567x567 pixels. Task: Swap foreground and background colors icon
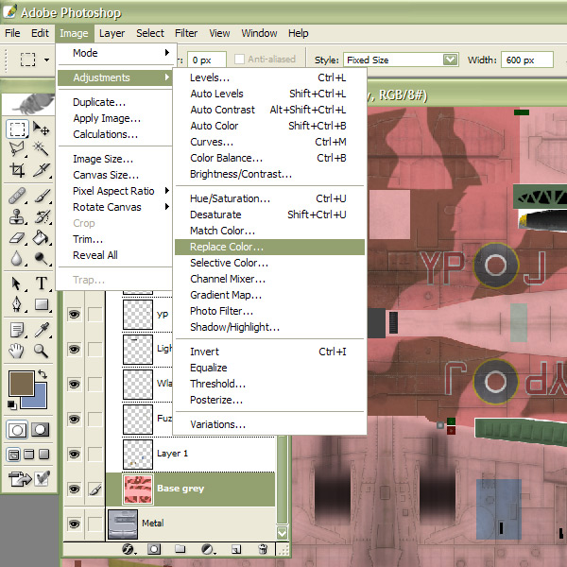coord(43,374)
